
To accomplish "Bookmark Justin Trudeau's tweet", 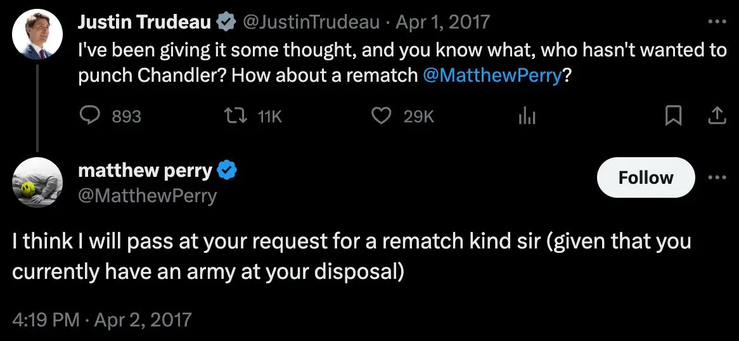I will [674, 116].
